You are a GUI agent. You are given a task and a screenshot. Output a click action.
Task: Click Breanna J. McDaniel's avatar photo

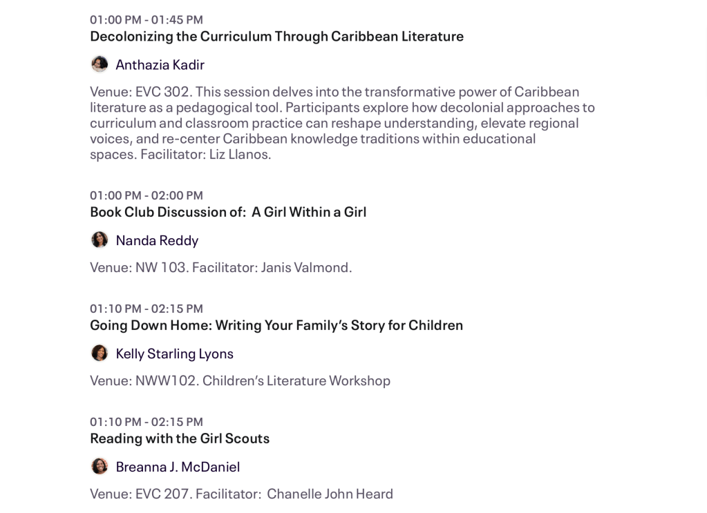click(100, 466)
